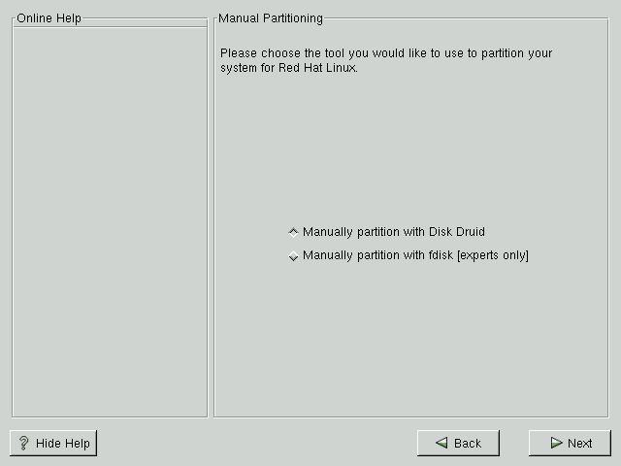The width and height of the screenshot is (621, 466).
Task: Select the Disk Druid radio diamond
Action: (x=293, y=232)
